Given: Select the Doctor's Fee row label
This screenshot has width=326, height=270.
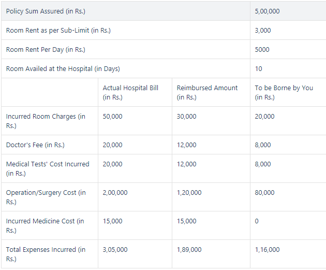Looking at the screenshot, I should coord(35,145).
